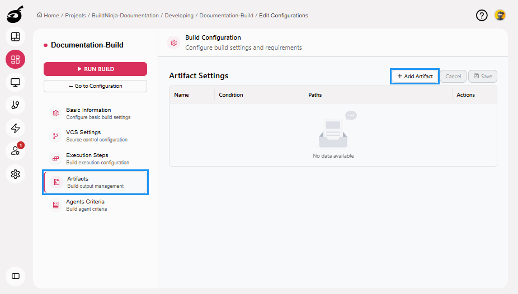Open the user avatar profile menu
This screenshot has width=518, height=294.
coord(500,15)
